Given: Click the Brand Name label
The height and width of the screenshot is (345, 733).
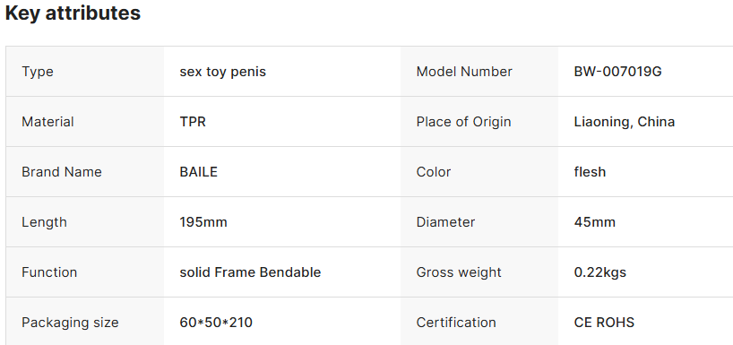Looking at the screenshot, I should tap(61, 171).
